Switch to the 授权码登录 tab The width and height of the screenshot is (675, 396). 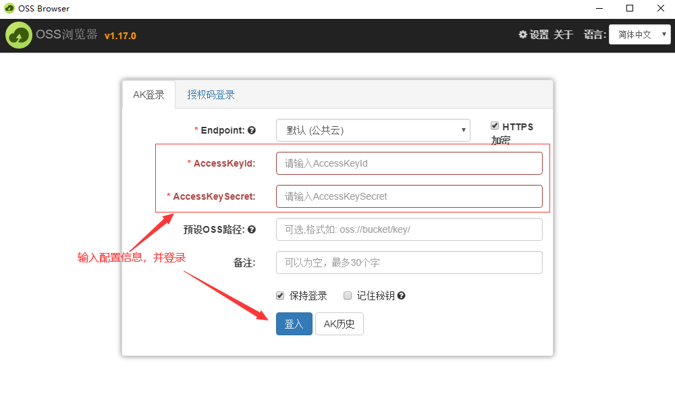[211, 94]
